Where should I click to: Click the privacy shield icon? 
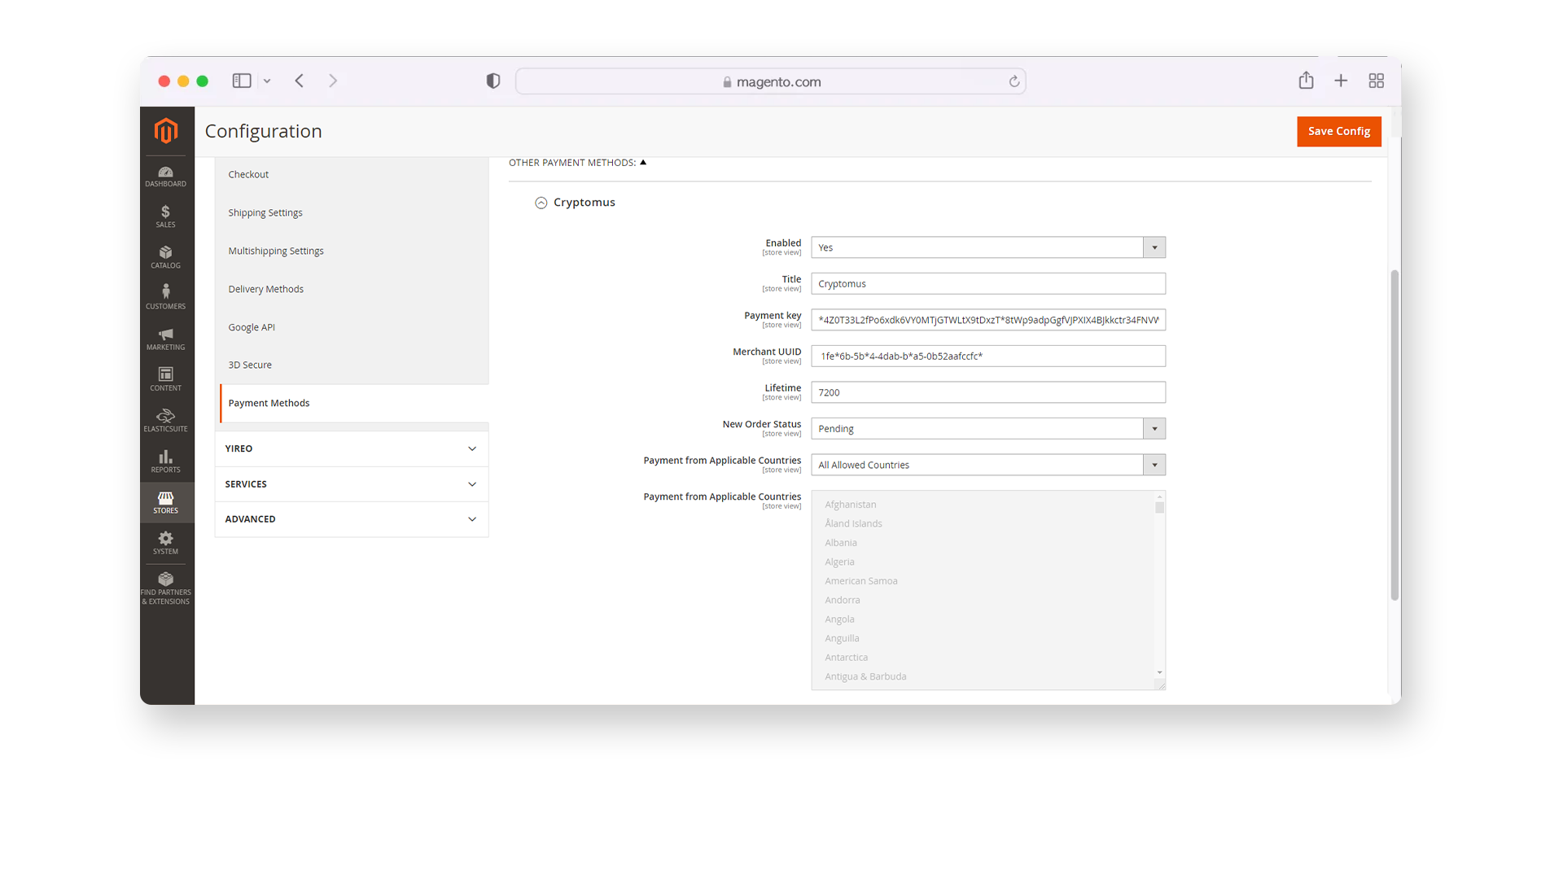pos(493,81)
